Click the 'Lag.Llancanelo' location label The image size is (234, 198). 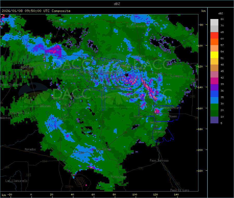coord(17,181)
